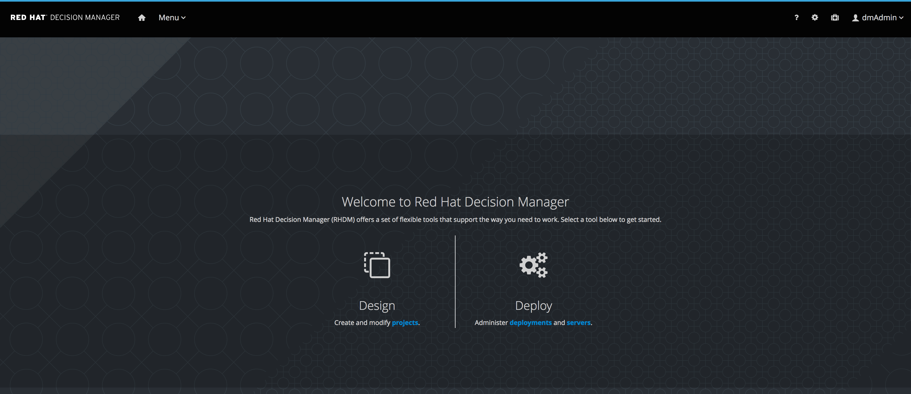Click the Welcome to Red Hat Decision Manager title

(x=455, y=202)
